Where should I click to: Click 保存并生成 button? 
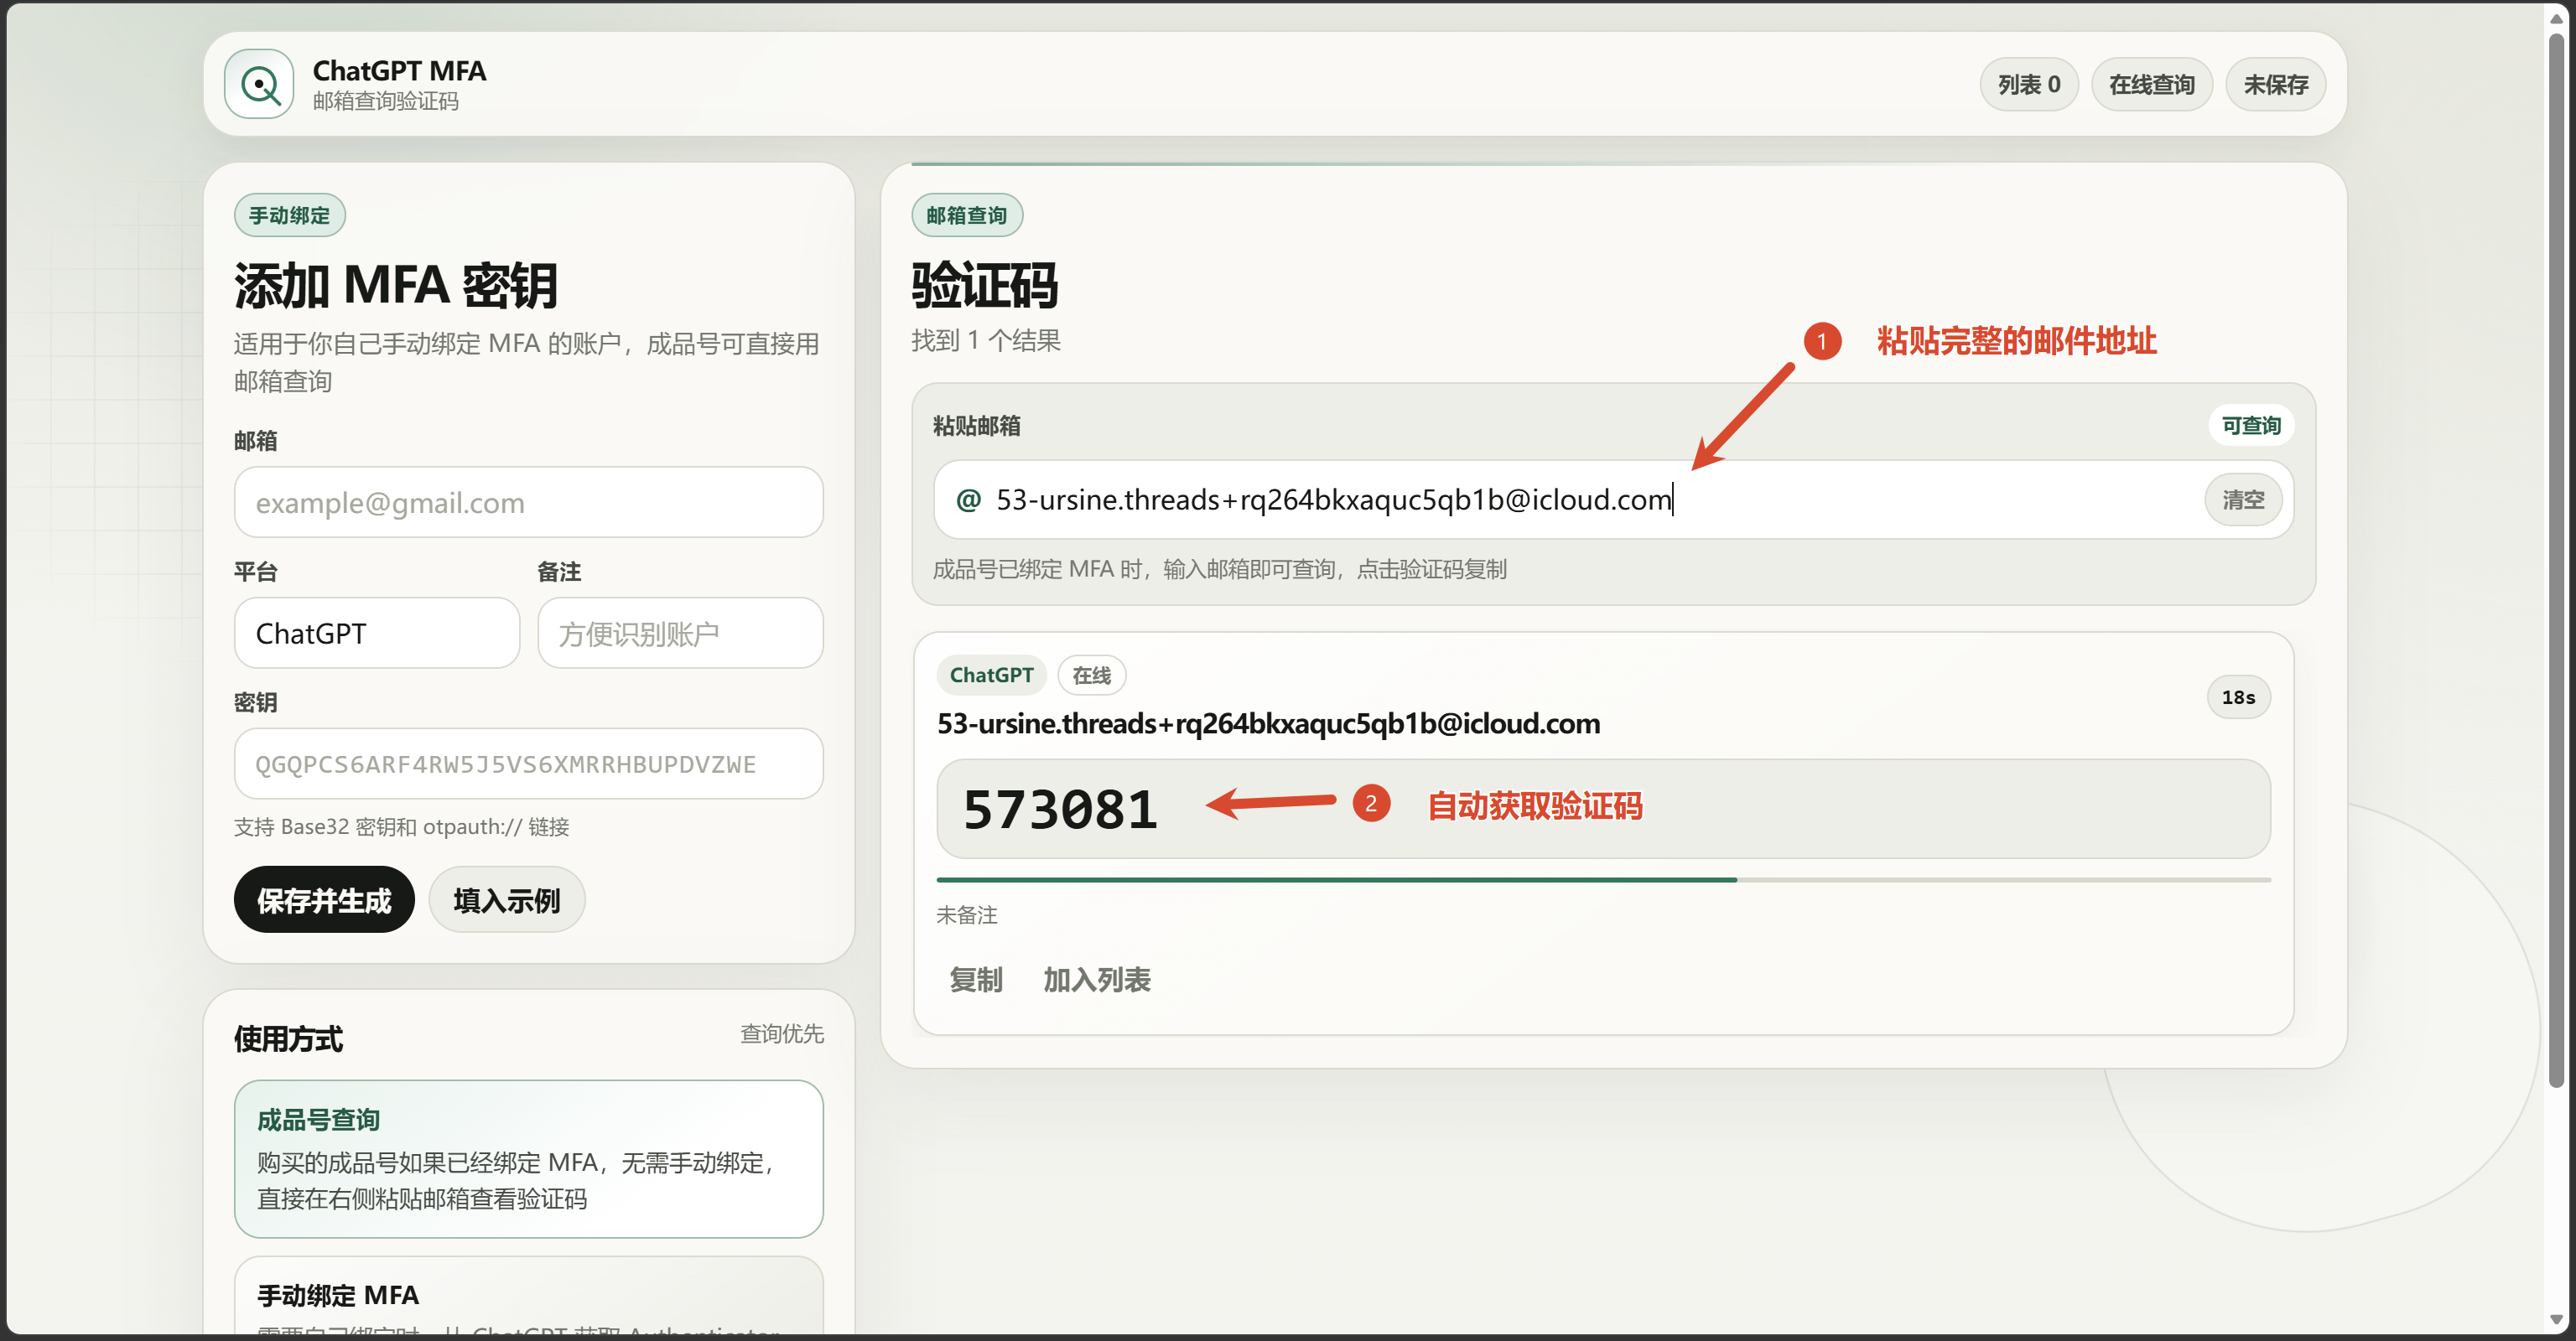coord(324,900)
